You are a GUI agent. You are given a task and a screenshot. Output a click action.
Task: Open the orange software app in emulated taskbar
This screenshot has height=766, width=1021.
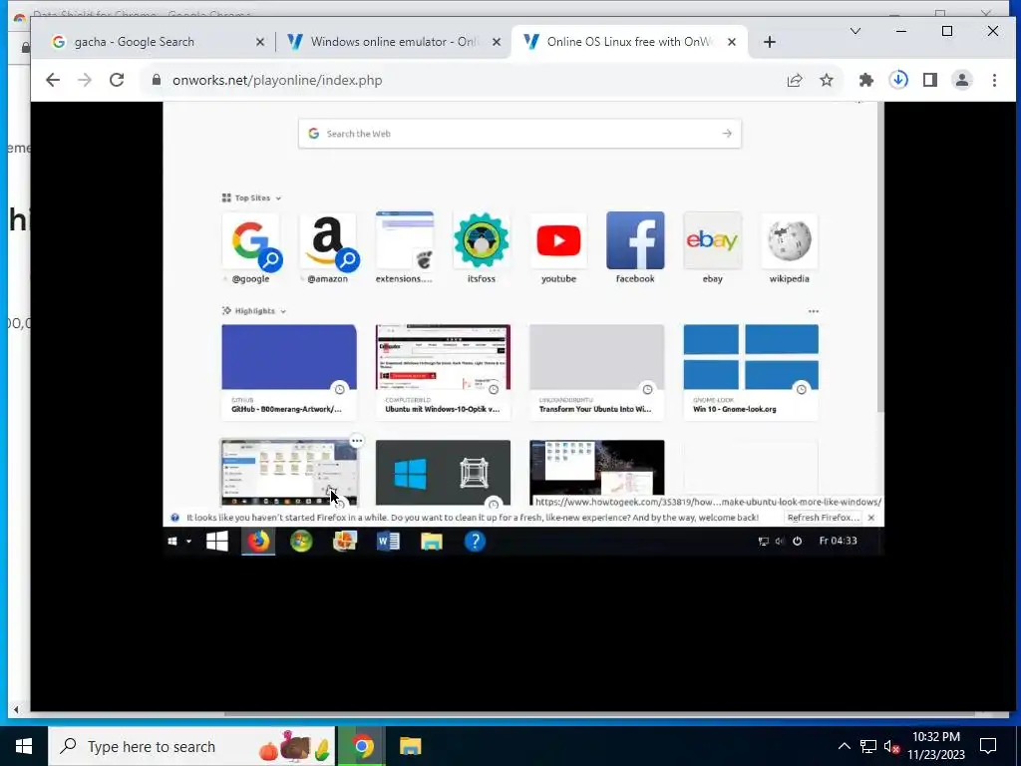click(x=345, y=542)
